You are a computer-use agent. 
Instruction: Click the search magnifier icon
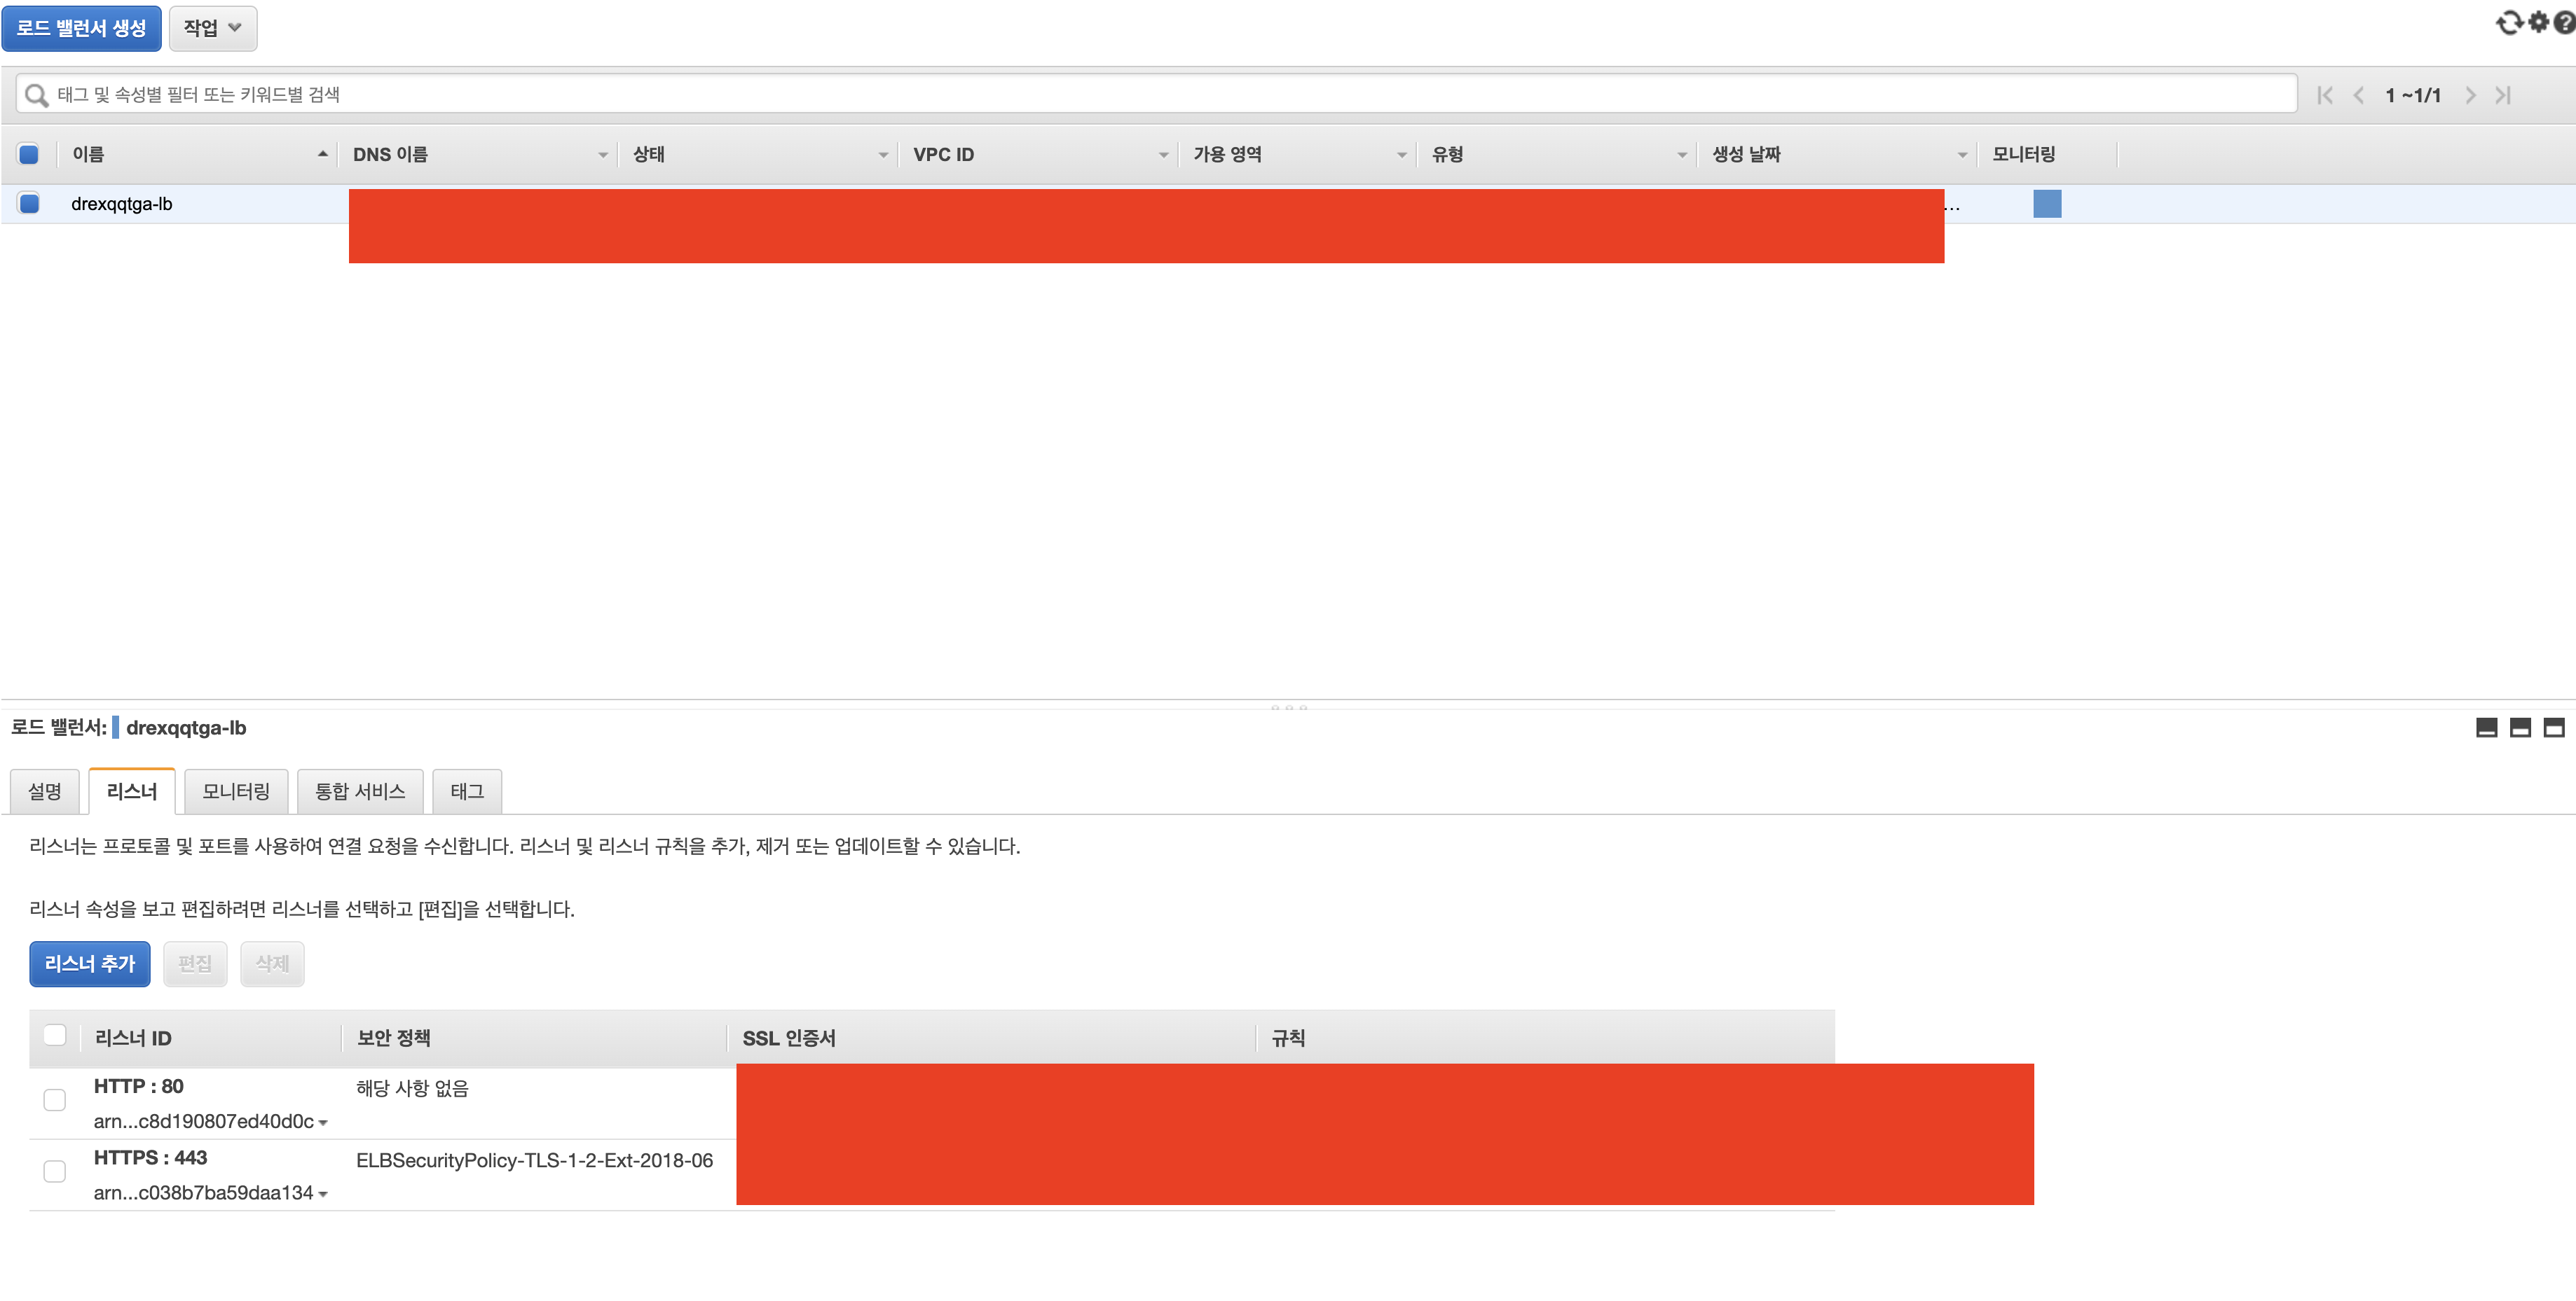(36, 95)
